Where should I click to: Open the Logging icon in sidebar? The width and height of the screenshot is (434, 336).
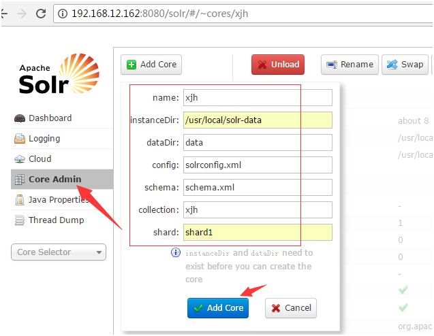pos(19,139)
